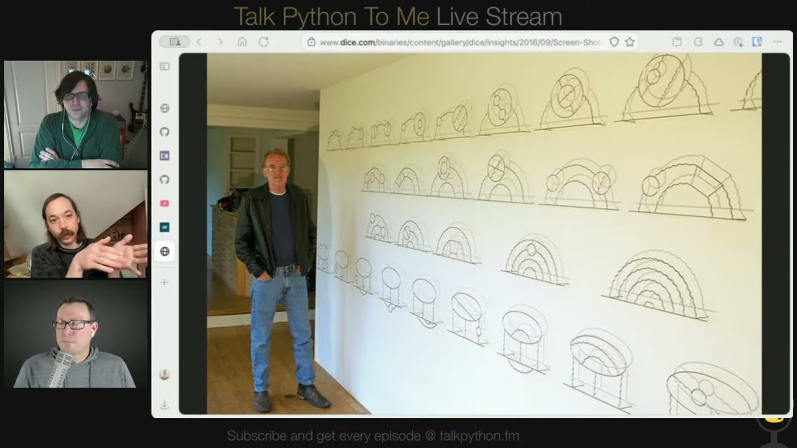The height and width of the screenshot is (448, 797).
Task: Go back to the previous page
Action: pos(199,42)
